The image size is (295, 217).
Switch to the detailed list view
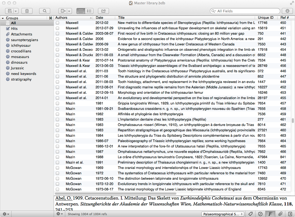tap(89, 11)
